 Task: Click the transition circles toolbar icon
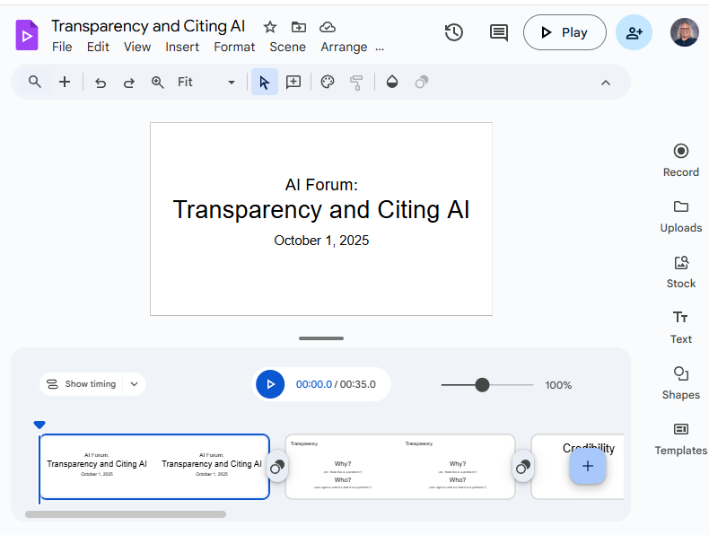coord(422,82)
